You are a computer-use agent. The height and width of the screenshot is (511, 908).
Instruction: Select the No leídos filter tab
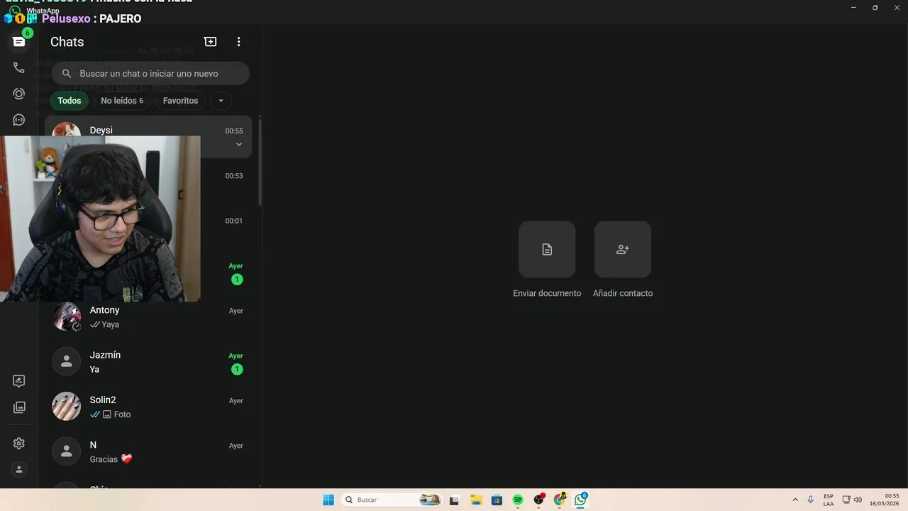coord(122,101)
